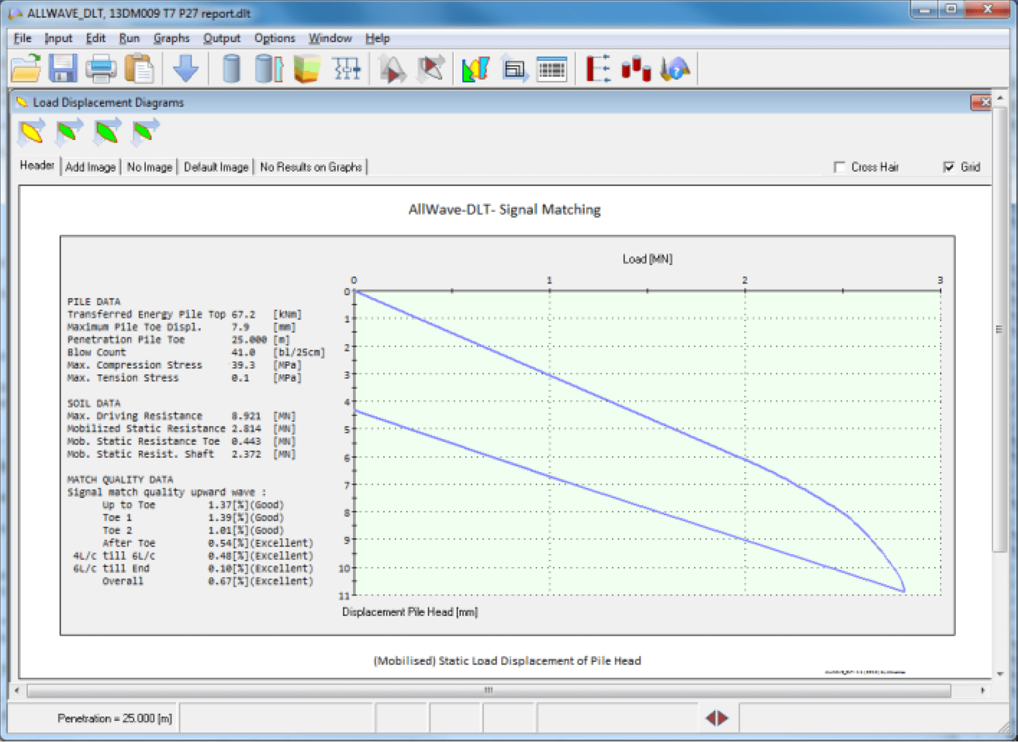The width and height of the screenshot is (1018, 742).
Task: Open the layered soil block icon
Action: [307, 69]
